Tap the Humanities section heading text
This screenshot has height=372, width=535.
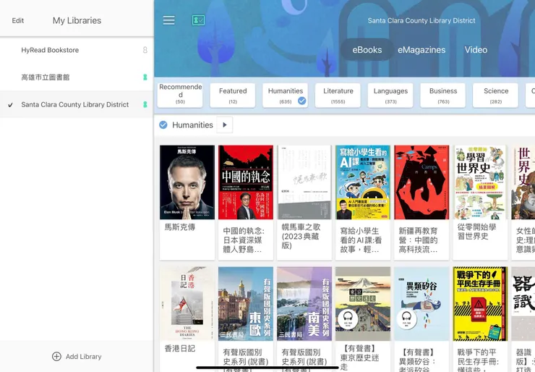pos(192,125)
